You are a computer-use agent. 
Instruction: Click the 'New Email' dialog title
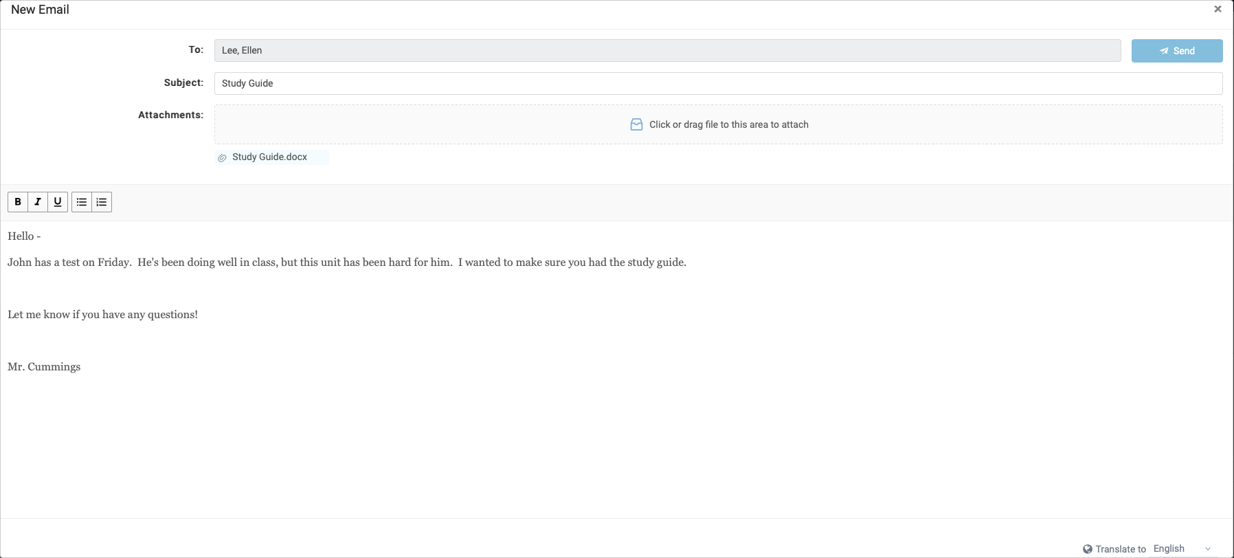pos(40,10)
